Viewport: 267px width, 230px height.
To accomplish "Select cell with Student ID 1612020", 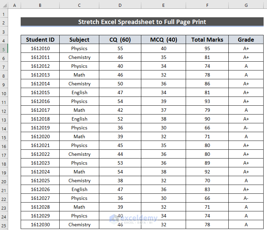I will point(40,137).
